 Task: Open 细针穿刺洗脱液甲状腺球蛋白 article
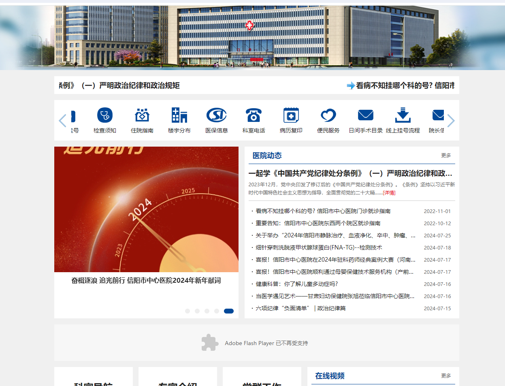pyautogui.click(x=319, y=247)
